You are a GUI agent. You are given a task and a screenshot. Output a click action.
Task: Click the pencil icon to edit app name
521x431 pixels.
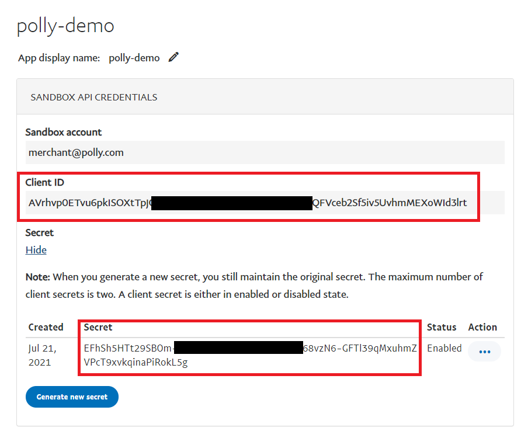[173, 57]
